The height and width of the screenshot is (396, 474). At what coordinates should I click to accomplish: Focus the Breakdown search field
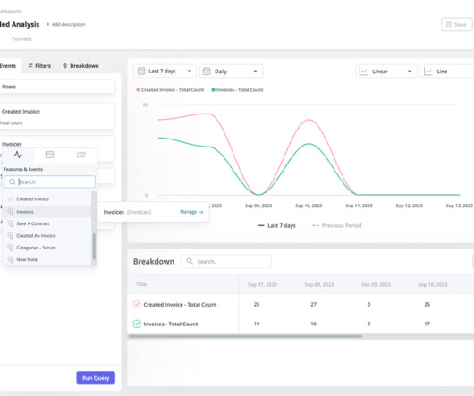pyautogui.click(x=225, y=261)
